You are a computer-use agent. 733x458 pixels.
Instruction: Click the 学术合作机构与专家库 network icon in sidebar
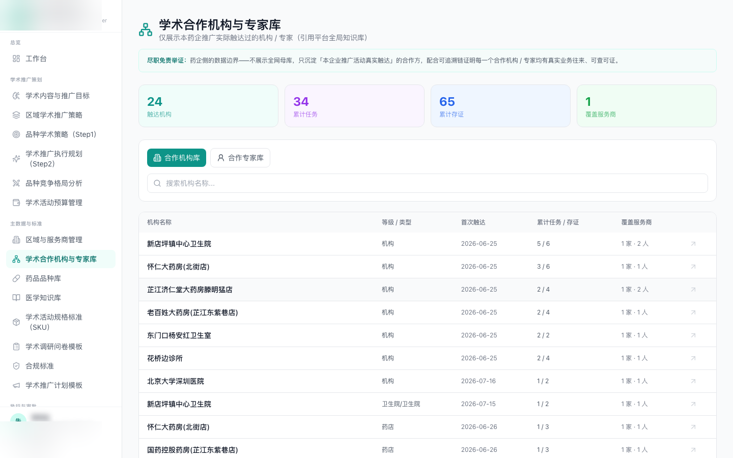[x=16, y=259]
